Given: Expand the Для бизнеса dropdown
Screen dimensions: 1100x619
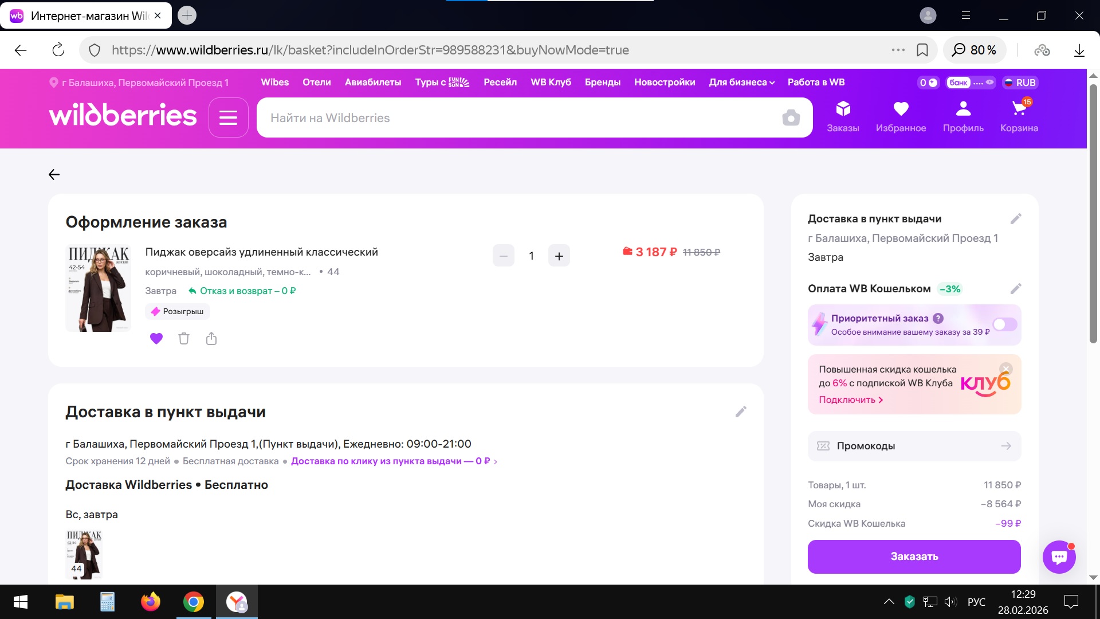Looking at the screenshot, I should [741, 83].
